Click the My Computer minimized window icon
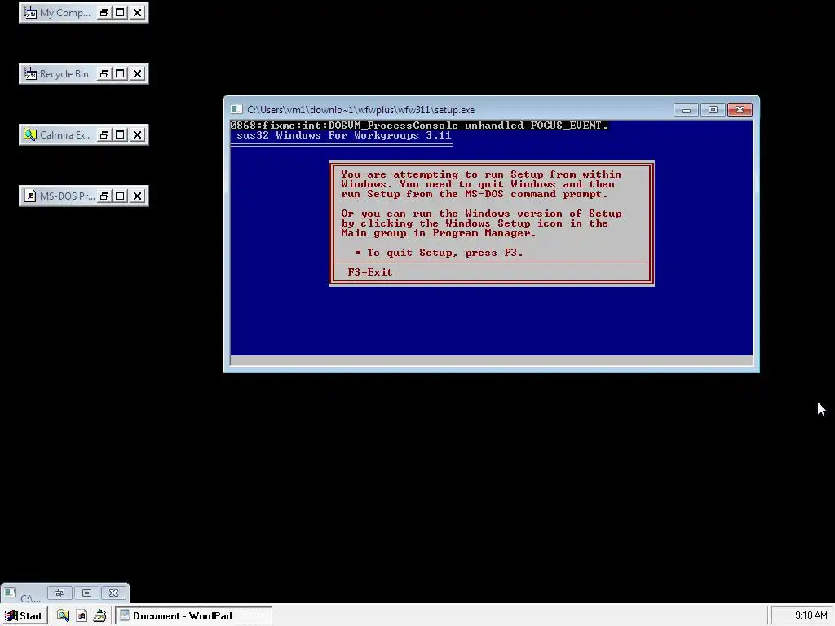This screenshot has height=626, width=835. click(x=30, y=13)
